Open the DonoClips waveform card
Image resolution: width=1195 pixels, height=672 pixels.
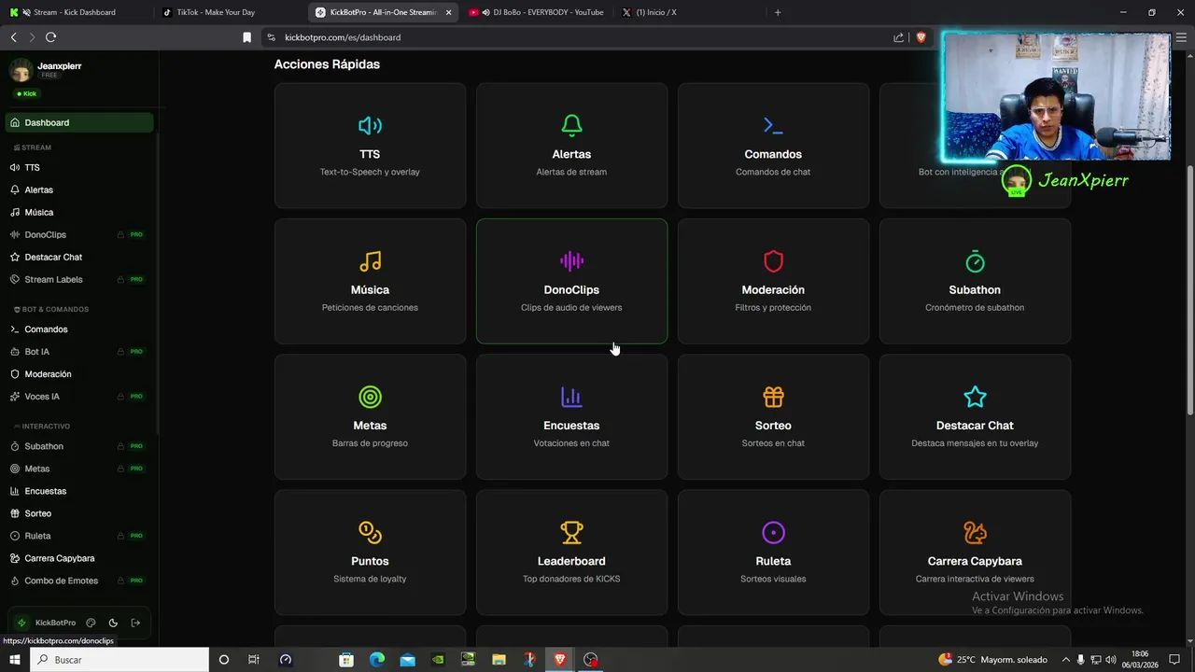coord(571,281)
